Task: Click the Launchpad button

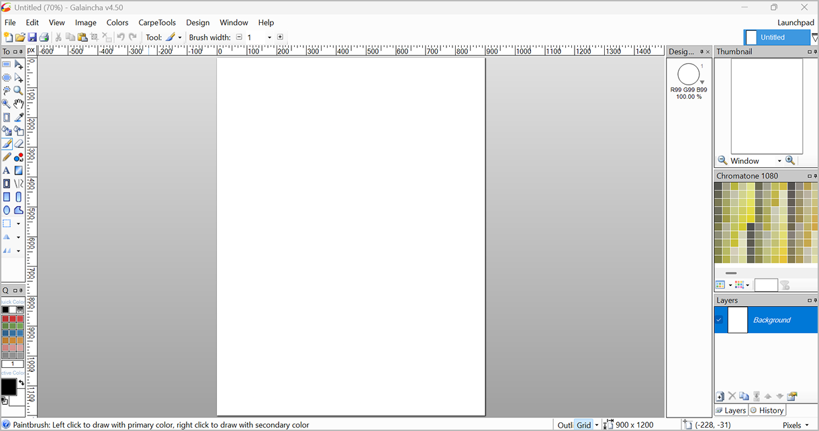Action: click(x=796, y=22)
